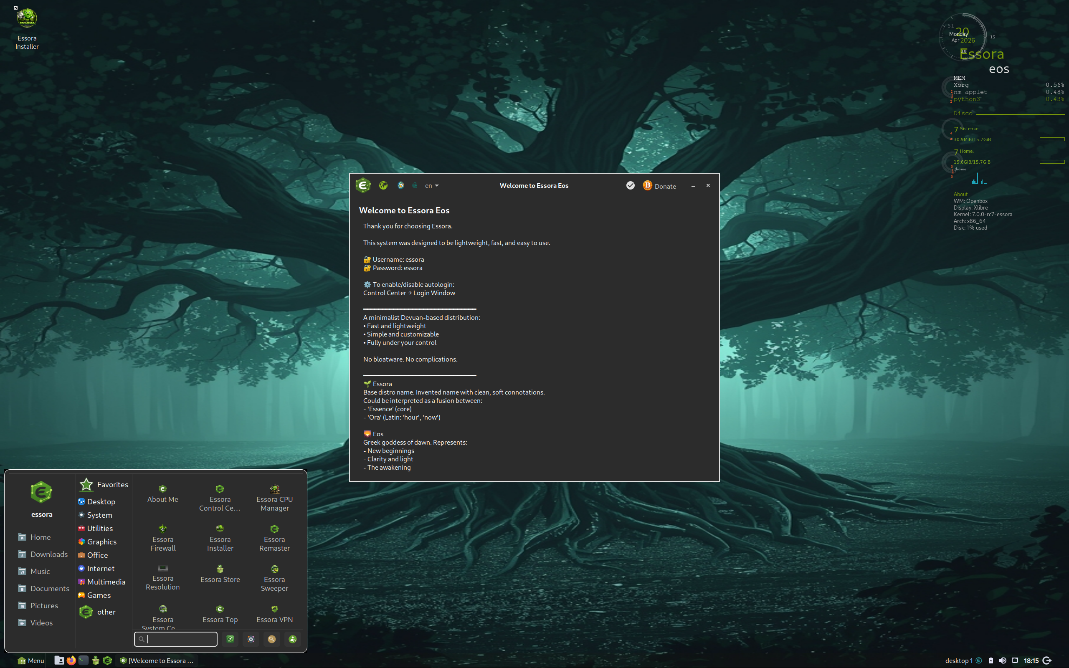Click the Donate button
Viewport: 1069px width, 668px height.
(x=659, y=186)
